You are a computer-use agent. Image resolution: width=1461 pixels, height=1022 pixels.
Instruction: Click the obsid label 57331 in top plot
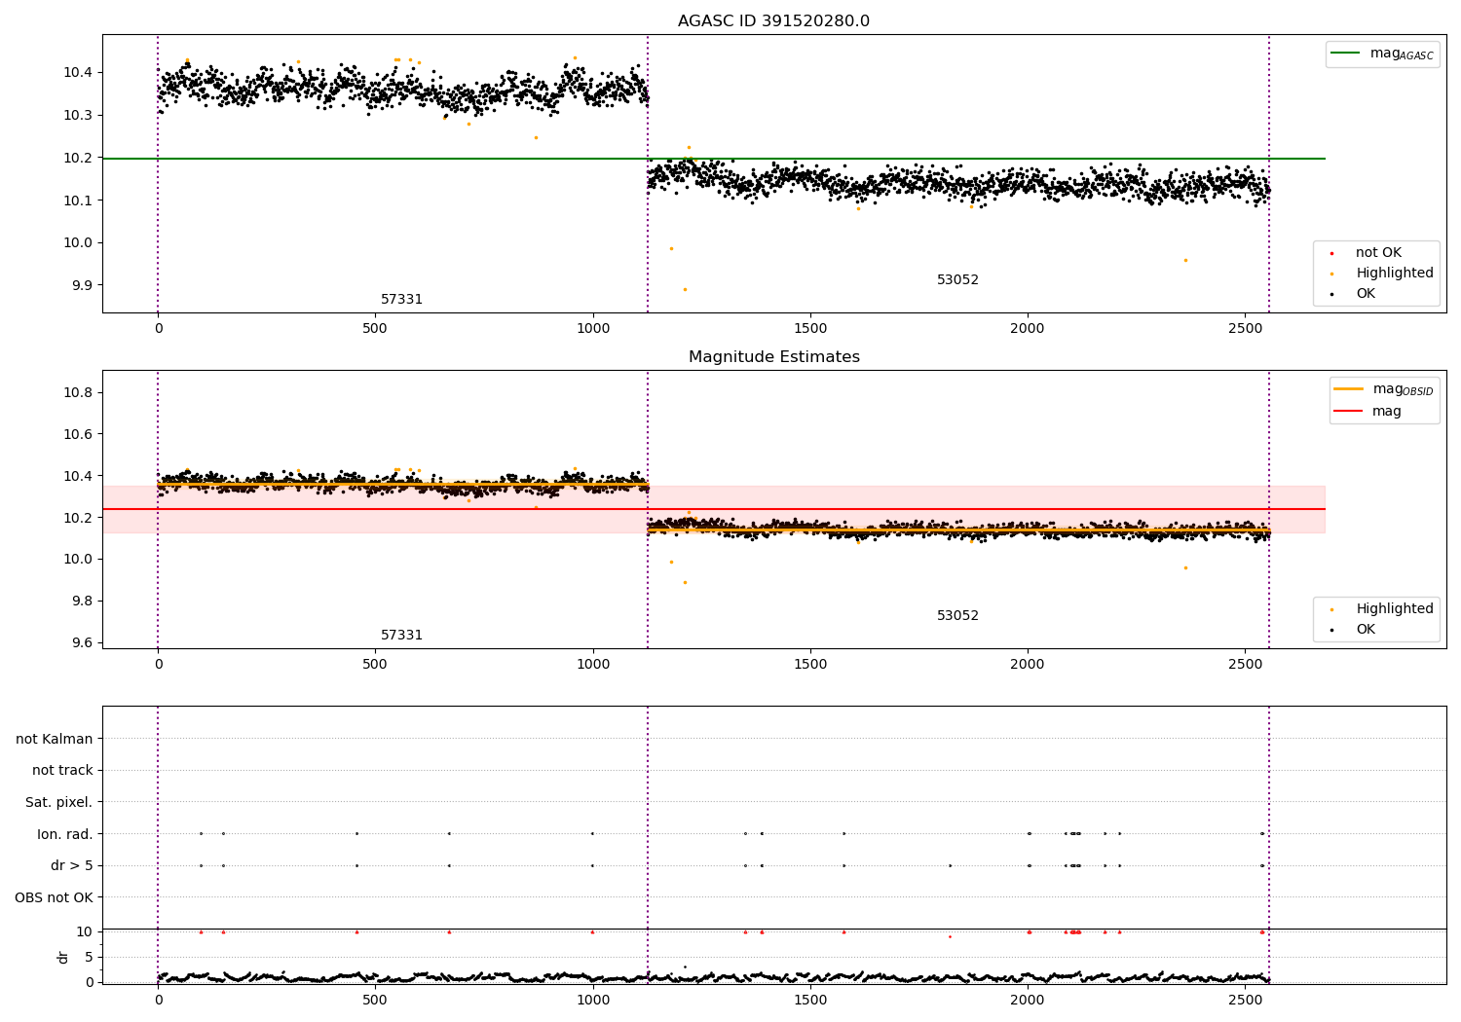401,300
